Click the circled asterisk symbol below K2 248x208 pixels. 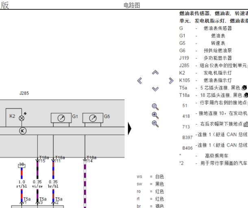coord(23,131)
